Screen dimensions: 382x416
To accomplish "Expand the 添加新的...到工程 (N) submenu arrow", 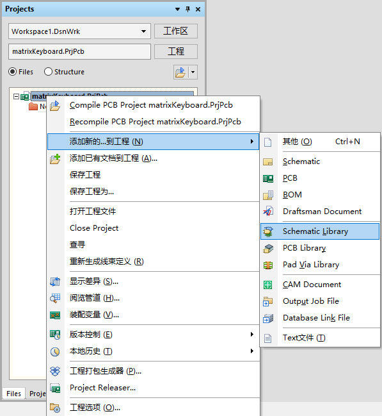I will (252, 142).
